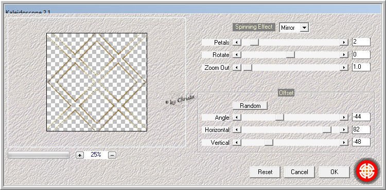The image size is (386, 190).
Task: Zoom in preview with plus button
Action: [x=79, y=155]
